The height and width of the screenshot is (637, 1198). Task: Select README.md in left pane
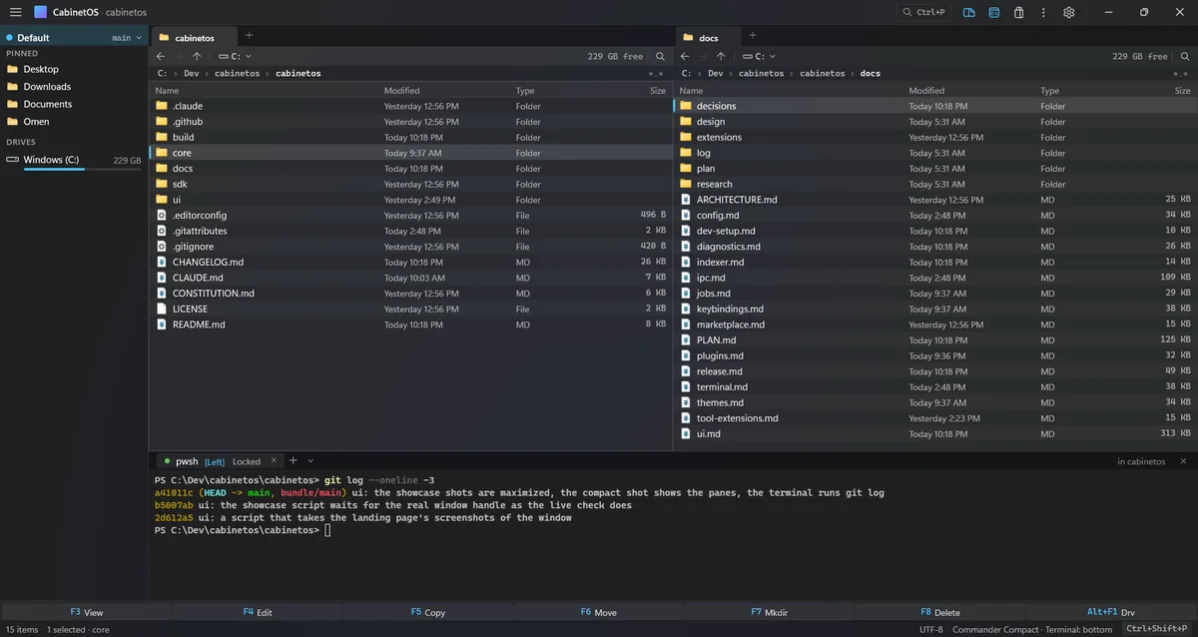point(411,324)
